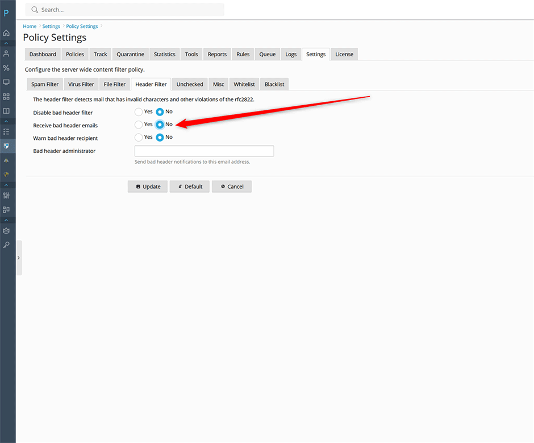Open the Track tab
This screenshot has width=534, height=443.
point(101,54)
